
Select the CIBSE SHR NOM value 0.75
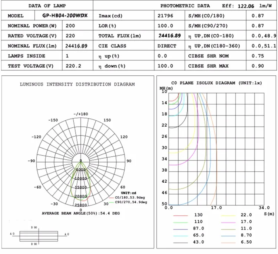(x=258, y=56)
